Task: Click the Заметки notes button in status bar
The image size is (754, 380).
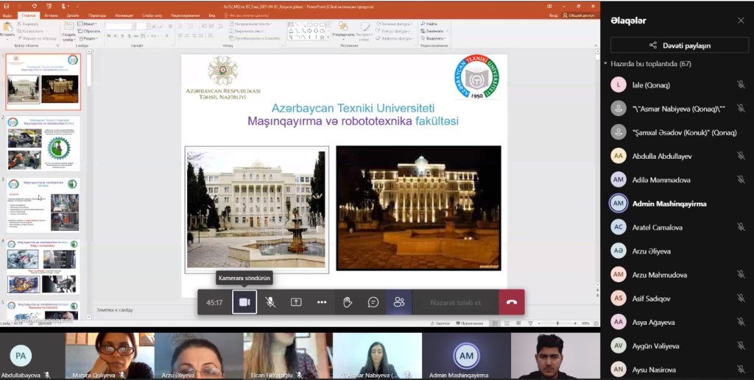Action: pyautogui.click(x=440, y=324)
